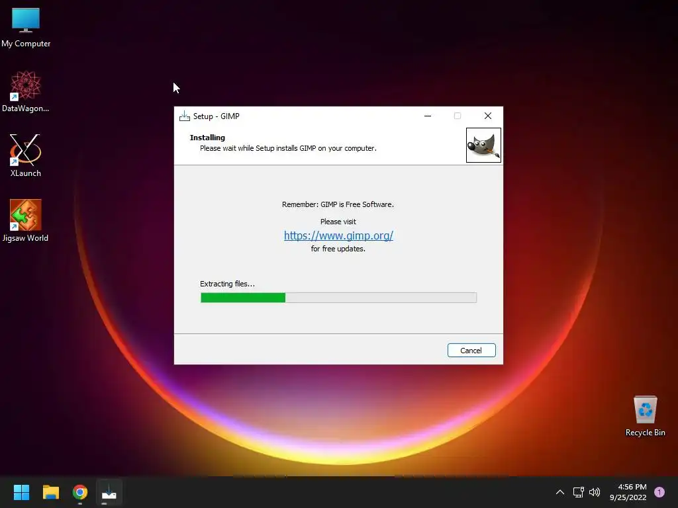The image size is (678, 508).
Task: Click the Setup - GIMP title bar icon
Action: (x=185, y=116)
